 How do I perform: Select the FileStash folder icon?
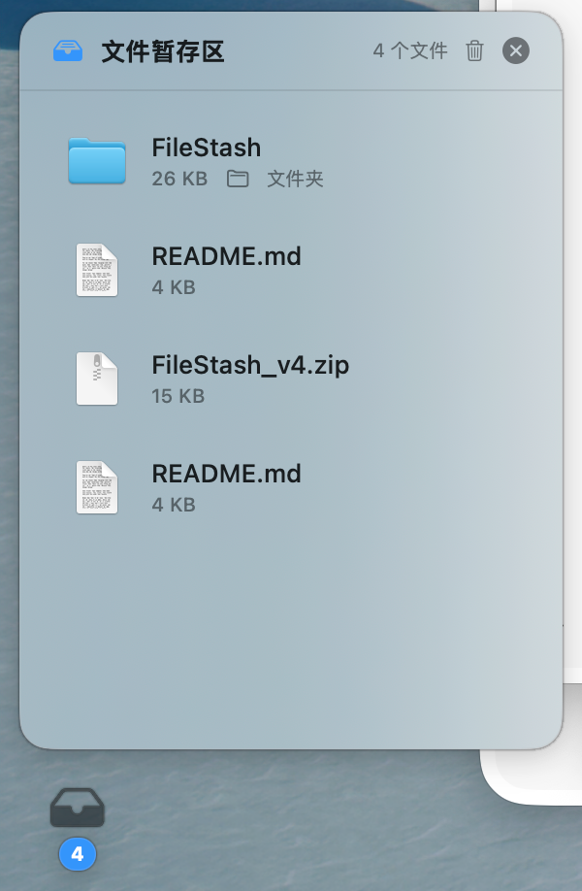point(97,161)
